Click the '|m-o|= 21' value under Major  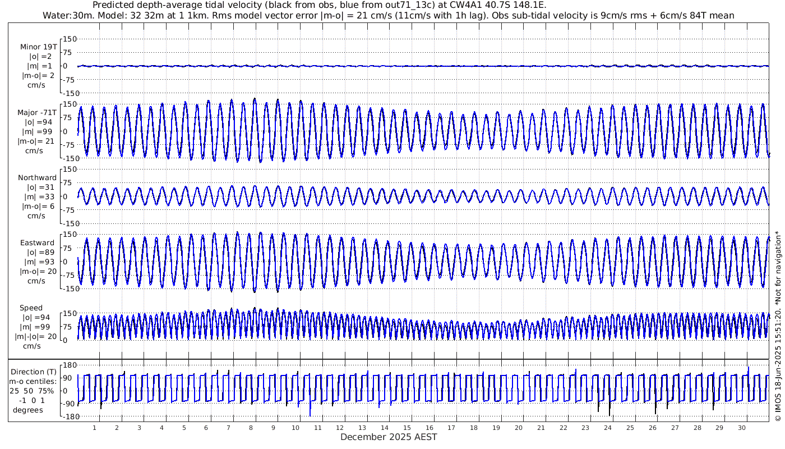tap(37, 141)
